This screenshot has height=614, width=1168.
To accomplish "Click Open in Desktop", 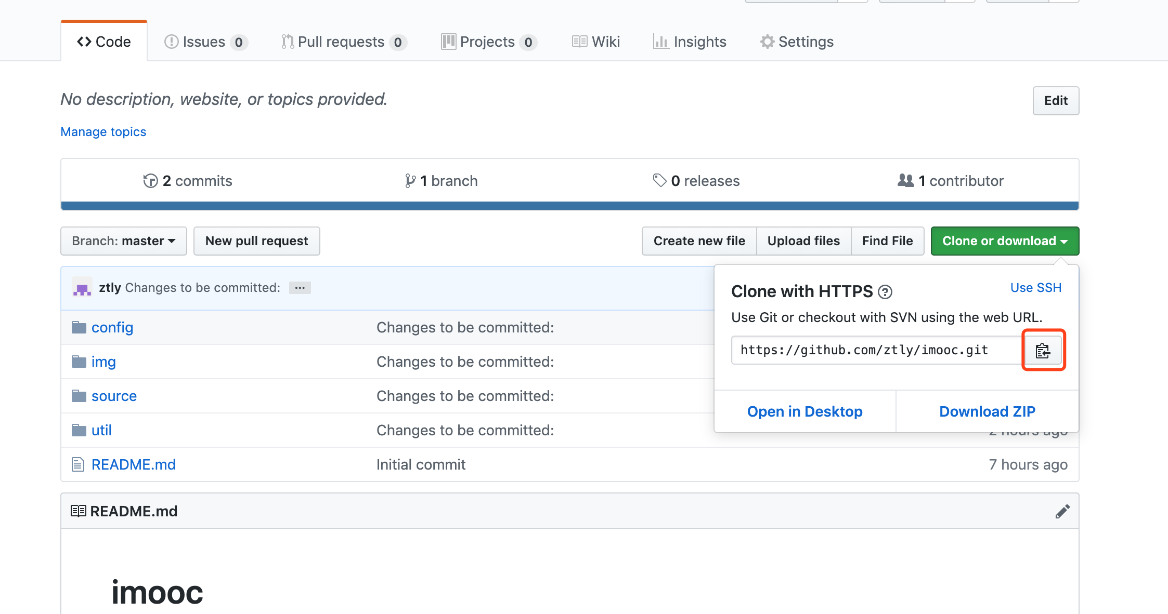I will tap(804, 411).
